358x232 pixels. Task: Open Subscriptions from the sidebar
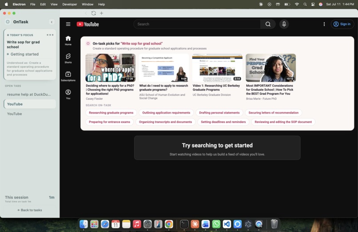tap(68, 76)
